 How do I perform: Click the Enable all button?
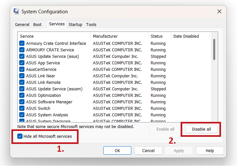point(166,130)
